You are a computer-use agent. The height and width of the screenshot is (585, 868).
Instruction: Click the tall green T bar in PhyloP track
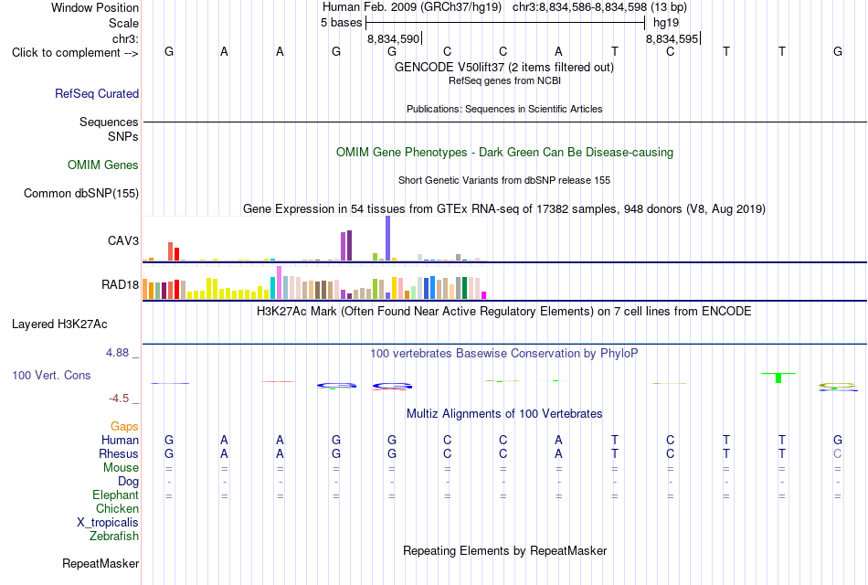(778, 378)
